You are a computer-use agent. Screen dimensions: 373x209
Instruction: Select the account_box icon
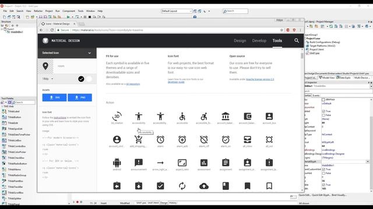coord(269,116)
